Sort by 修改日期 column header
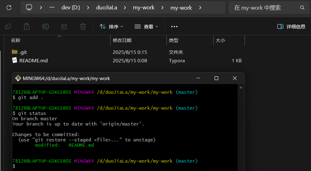This screenshot has width=311, height=171. point(122,40)
